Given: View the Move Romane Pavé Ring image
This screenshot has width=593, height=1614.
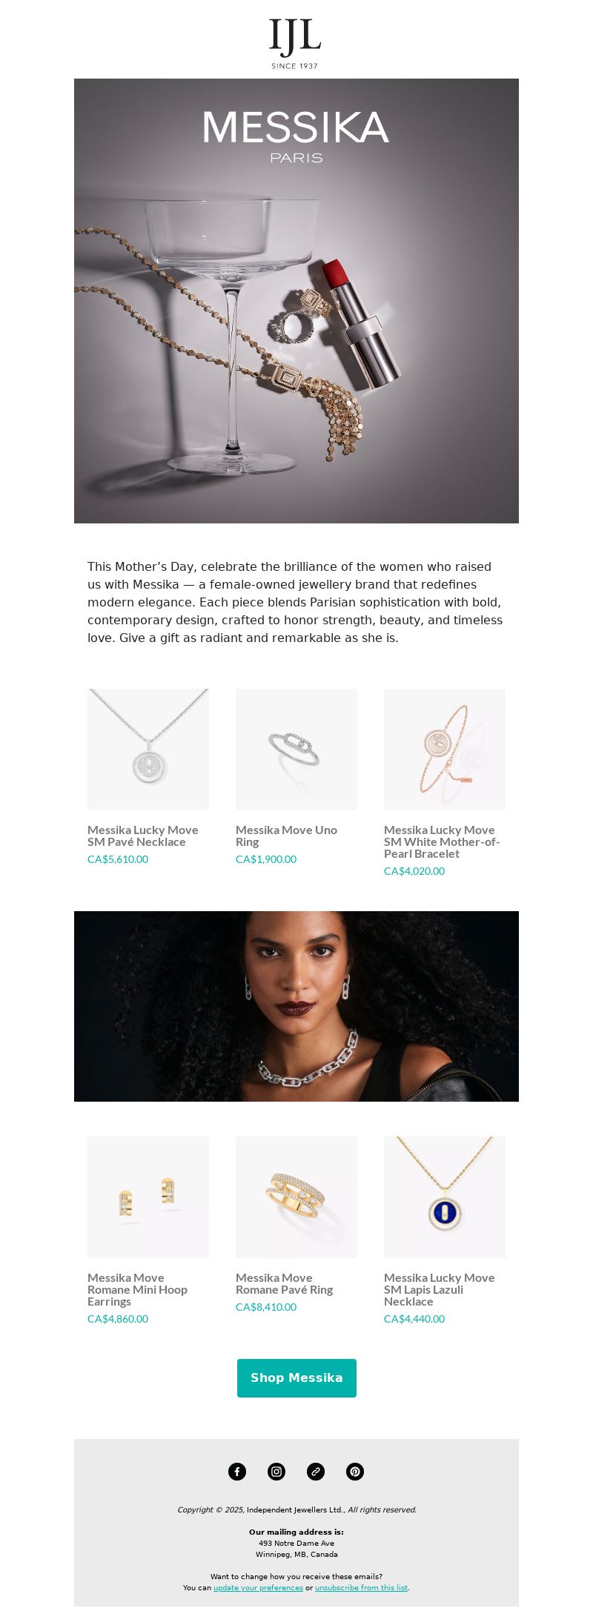Looking at the screenshot, I should tap(296, 1197).
